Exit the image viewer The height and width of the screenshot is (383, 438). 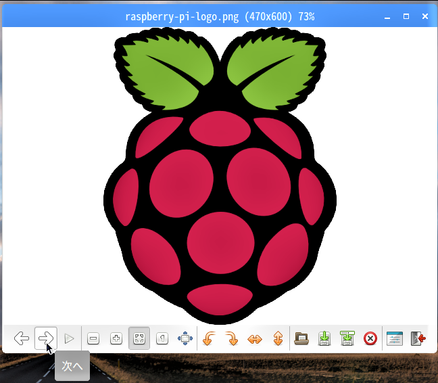418,338
